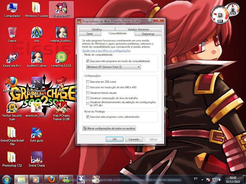Open the Windows XP (Service Pack 2) dropdown
This screenshot has height=184, width=246.
(x=113, y=67)
